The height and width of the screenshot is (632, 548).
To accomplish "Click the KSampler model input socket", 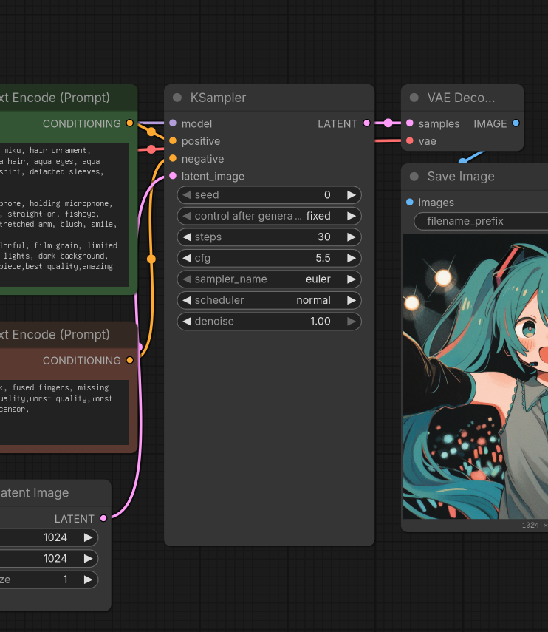I will coord(173,123).
